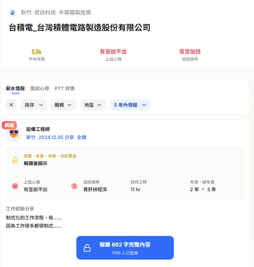This screenshot has height=267, width=254.
Task: Click the sunglasses emoji avatar
Action: point(14,133)
